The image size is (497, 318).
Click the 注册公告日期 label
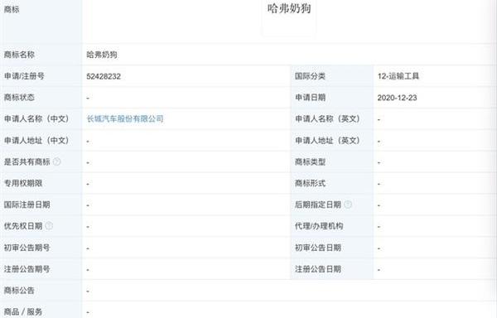click(x=318, y=269)
